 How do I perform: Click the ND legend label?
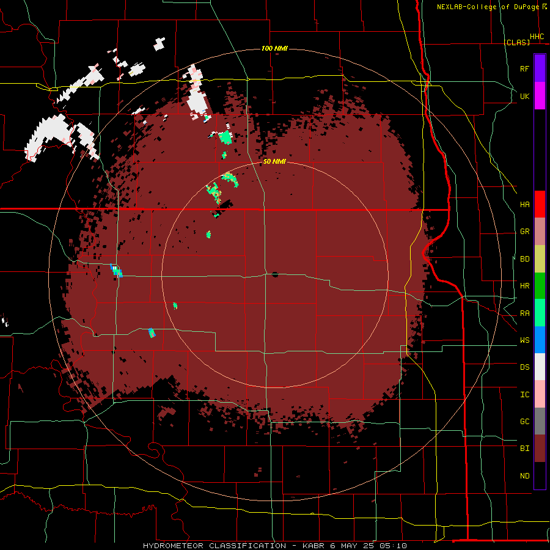(x=524, y=476)
